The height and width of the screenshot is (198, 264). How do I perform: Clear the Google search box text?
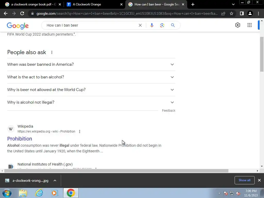coord(140,25)
